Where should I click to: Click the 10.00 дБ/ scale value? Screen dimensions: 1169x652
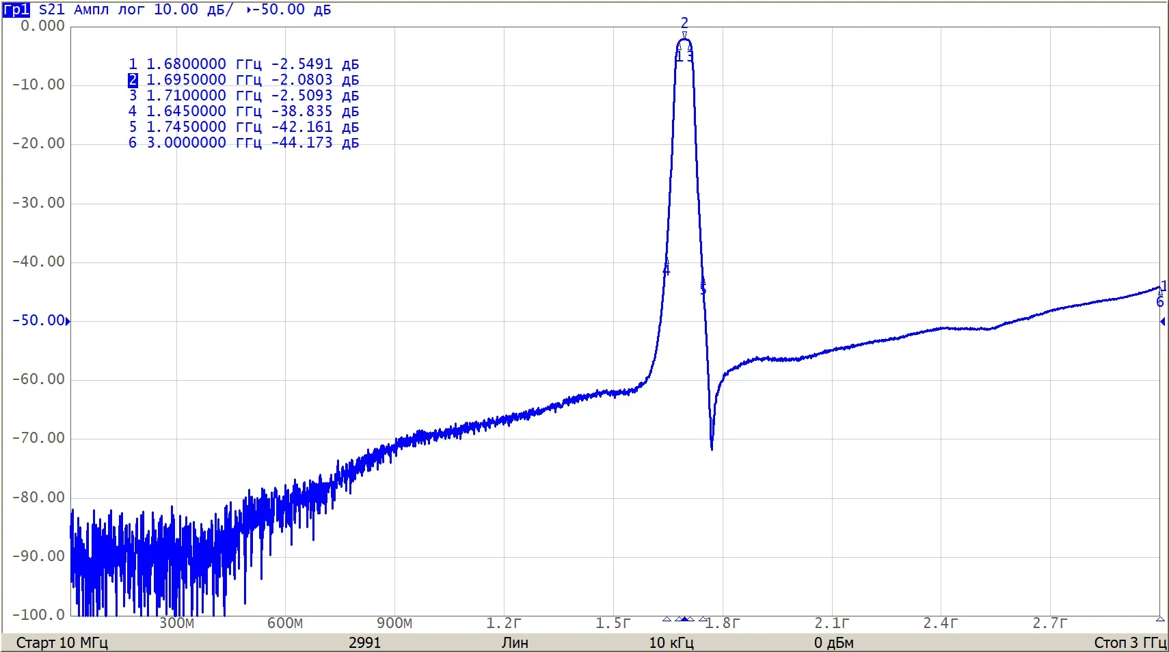(193, 10)
